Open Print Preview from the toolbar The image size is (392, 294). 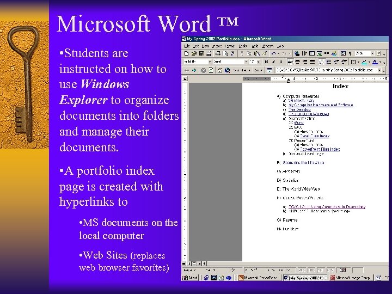[x=225, y=53]
